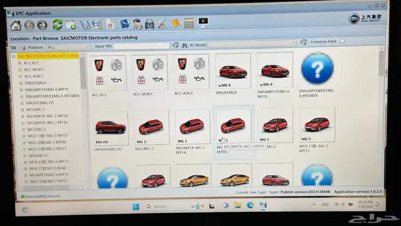Click the padlock icon in toolbar
The height and width of the screenshot is (226, 401).
[150, 24]
